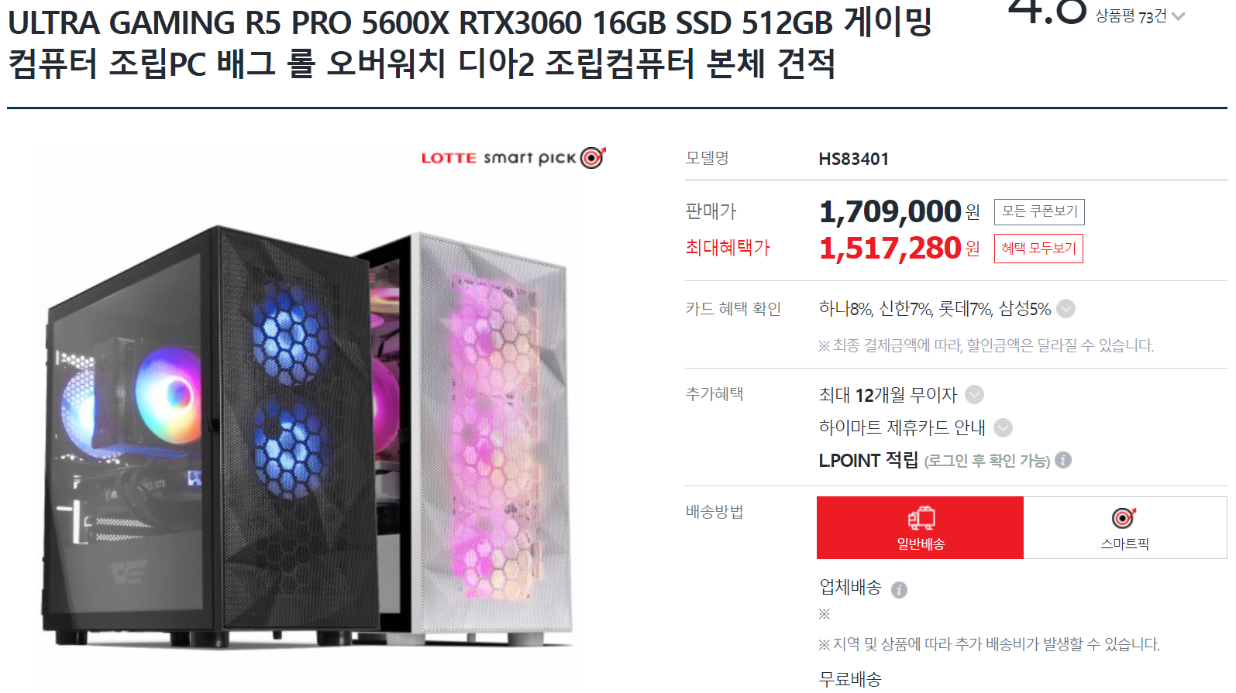Click the L.POINT 적립 text link
The image size is (1236, 693).
868,460
